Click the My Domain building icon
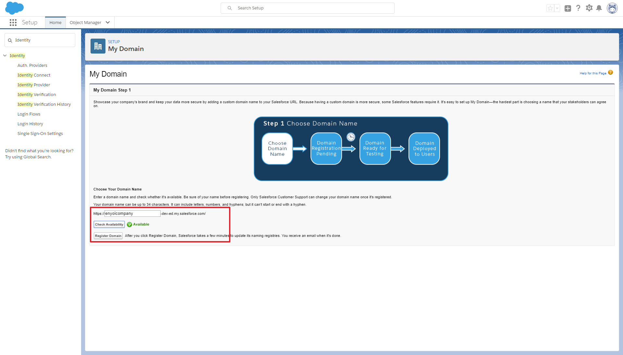 98,46
